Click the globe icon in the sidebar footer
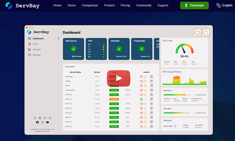 click(40, 118)
